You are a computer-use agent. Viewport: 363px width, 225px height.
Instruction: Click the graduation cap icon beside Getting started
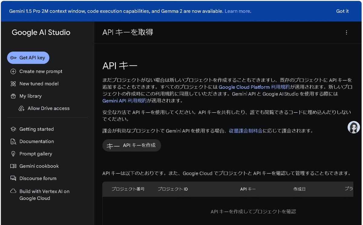coord(13,129)
